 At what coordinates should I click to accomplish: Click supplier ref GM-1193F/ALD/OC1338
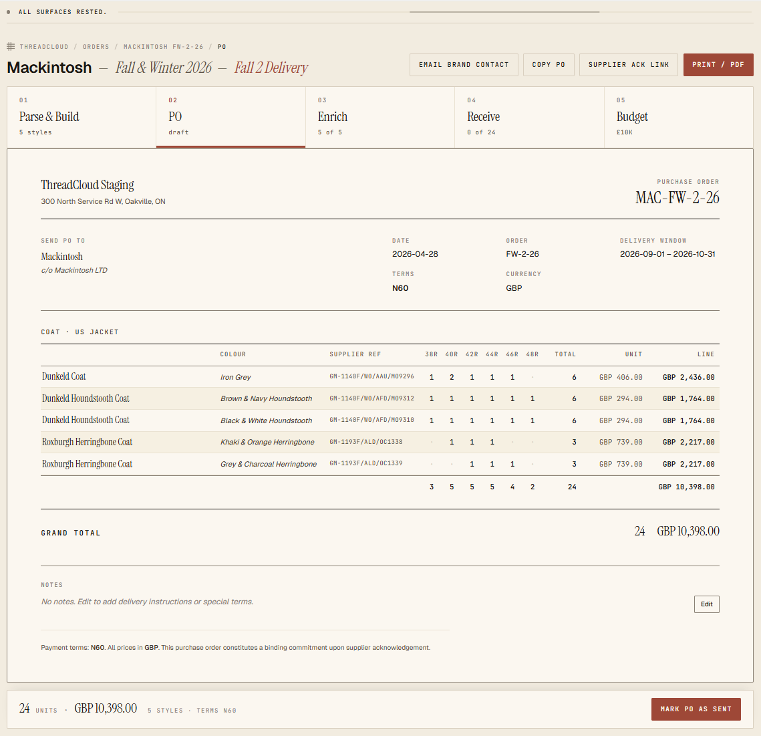366,442
